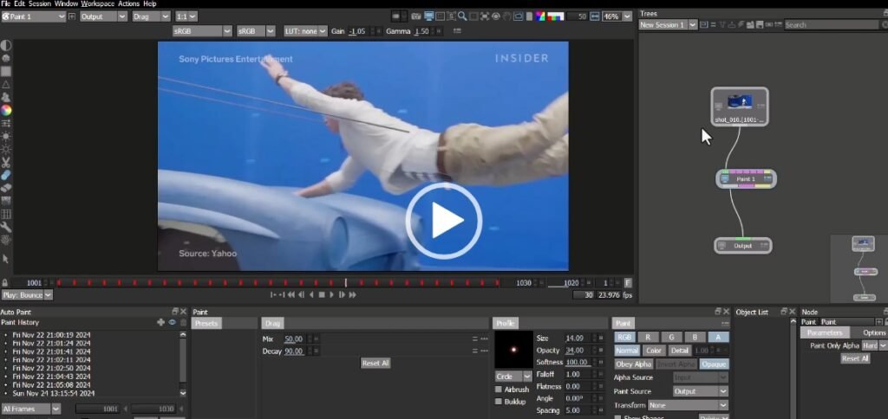
Task: Open the Workspace menu
Action: pyautogui.click(x=97, y=3)
